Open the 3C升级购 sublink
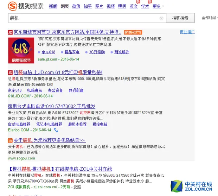 tap(97, 52)
